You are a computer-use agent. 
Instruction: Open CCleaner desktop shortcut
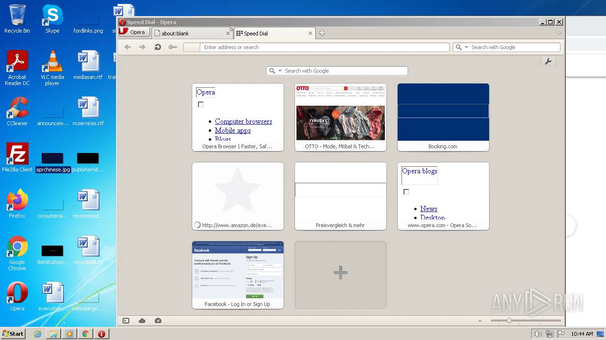click(17, 111)
